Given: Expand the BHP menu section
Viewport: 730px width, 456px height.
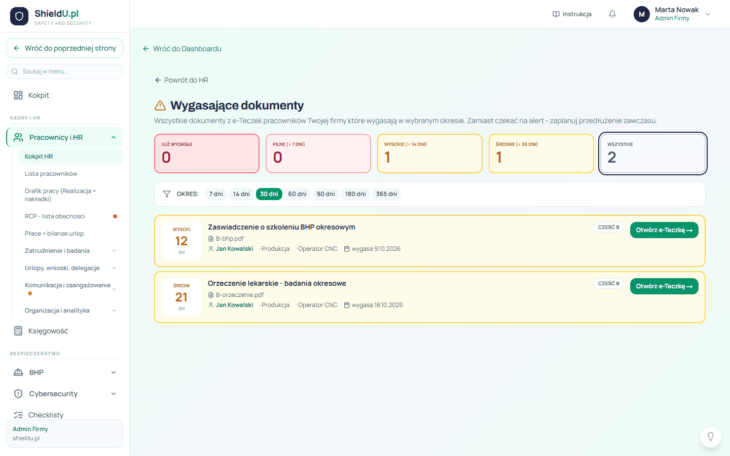Looking at the screenshot, I should coord(114,372).
